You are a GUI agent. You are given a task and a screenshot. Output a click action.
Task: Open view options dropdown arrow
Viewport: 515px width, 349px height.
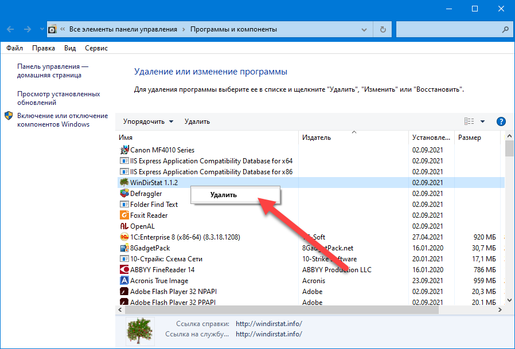coord(482,121)
